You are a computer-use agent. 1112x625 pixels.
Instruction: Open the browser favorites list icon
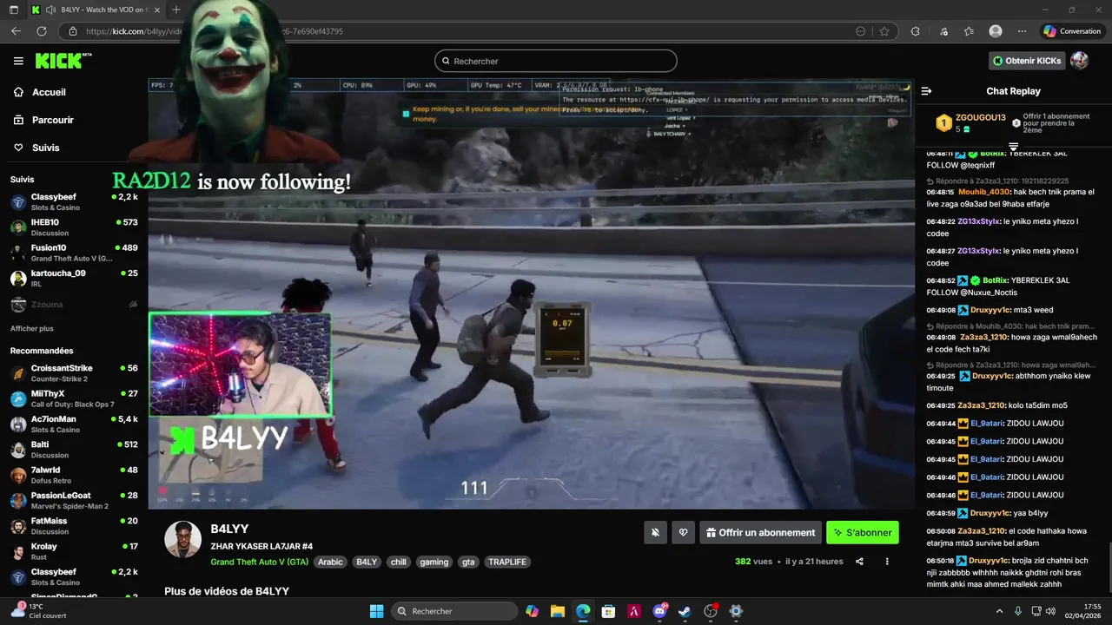969,31
